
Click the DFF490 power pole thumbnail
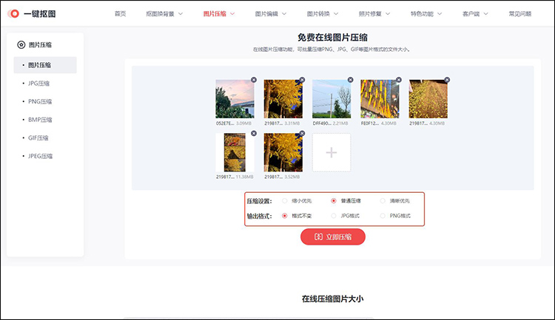click(332, 98)
